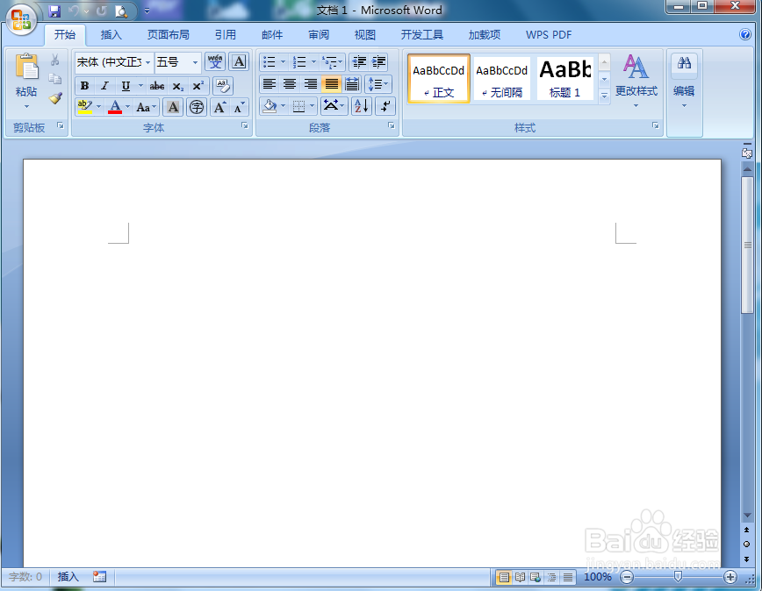Click Grow Font icon
The height and width of the screenshot is (591, 762).
pos(219,107)
